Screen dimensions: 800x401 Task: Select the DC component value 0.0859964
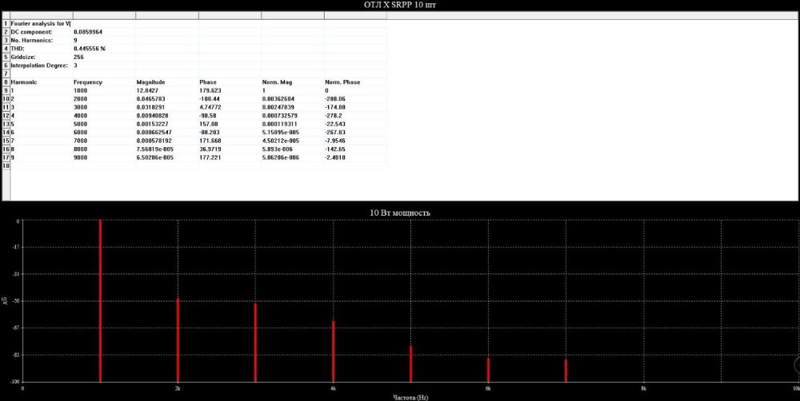click(88, 32)
